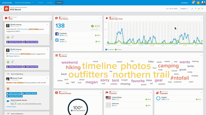Open Northern Trail Outfitters workspace dropdown
Viewport: 206px width, 115px height.
click(x=24, y=3)
